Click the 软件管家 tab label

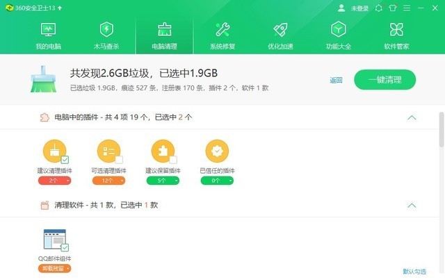tap(396, 47)
